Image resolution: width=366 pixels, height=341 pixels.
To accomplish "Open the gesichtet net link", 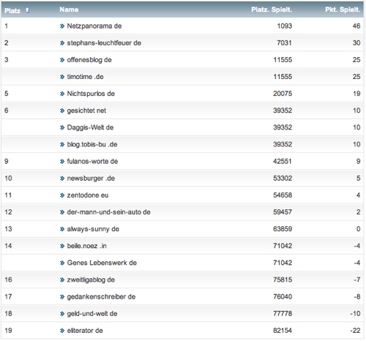I will click(86, 110).
